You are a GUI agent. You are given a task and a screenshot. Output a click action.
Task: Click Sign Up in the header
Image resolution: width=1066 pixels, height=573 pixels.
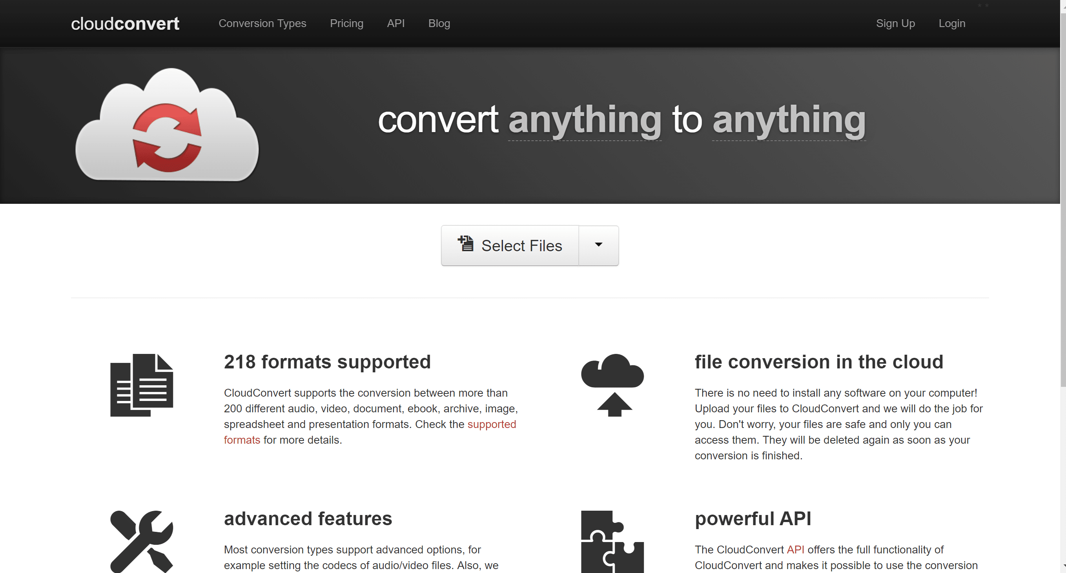click(x=895, y=24)
